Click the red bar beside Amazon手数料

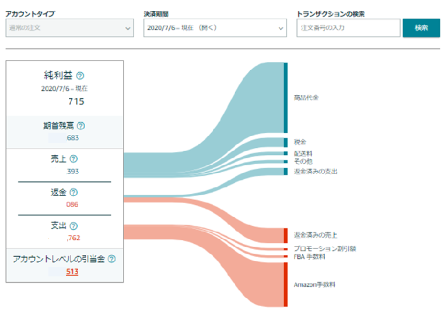[x=286, y=285]
